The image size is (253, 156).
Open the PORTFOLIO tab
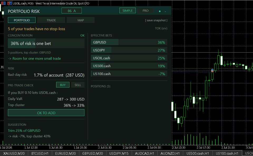pyautogui.click(x=22, y=20)
